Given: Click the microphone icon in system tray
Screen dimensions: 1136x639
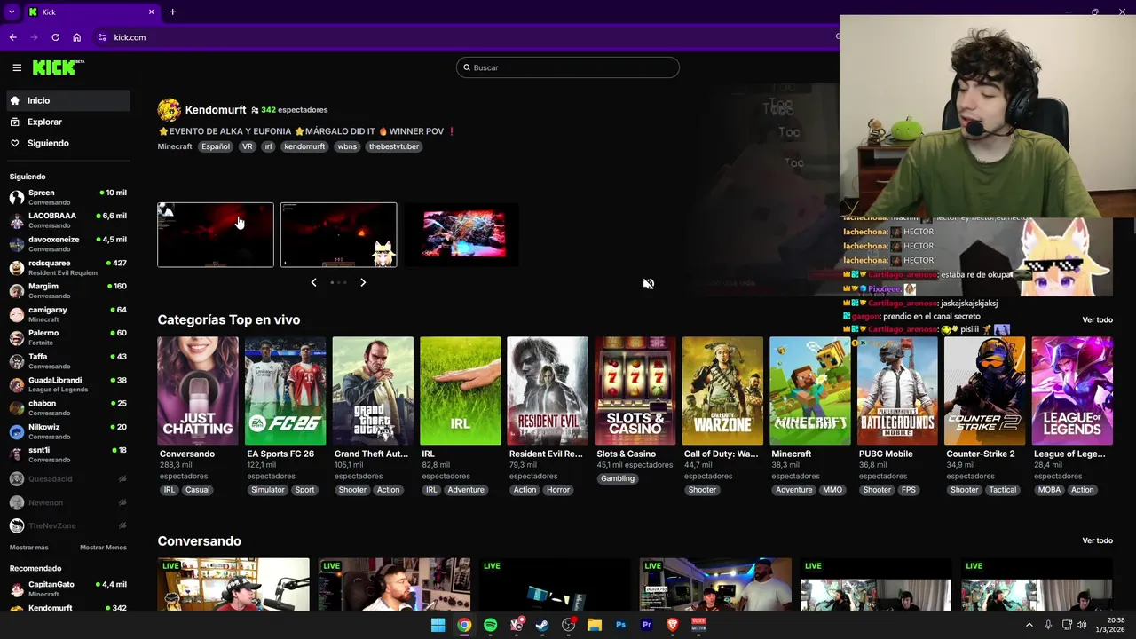Looking at the screenshot, I should pos(1048,625).
